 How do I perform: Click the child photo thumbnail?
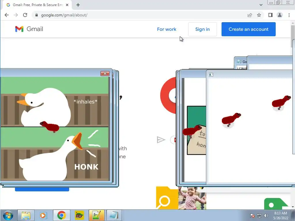click(x=192, y=198)
